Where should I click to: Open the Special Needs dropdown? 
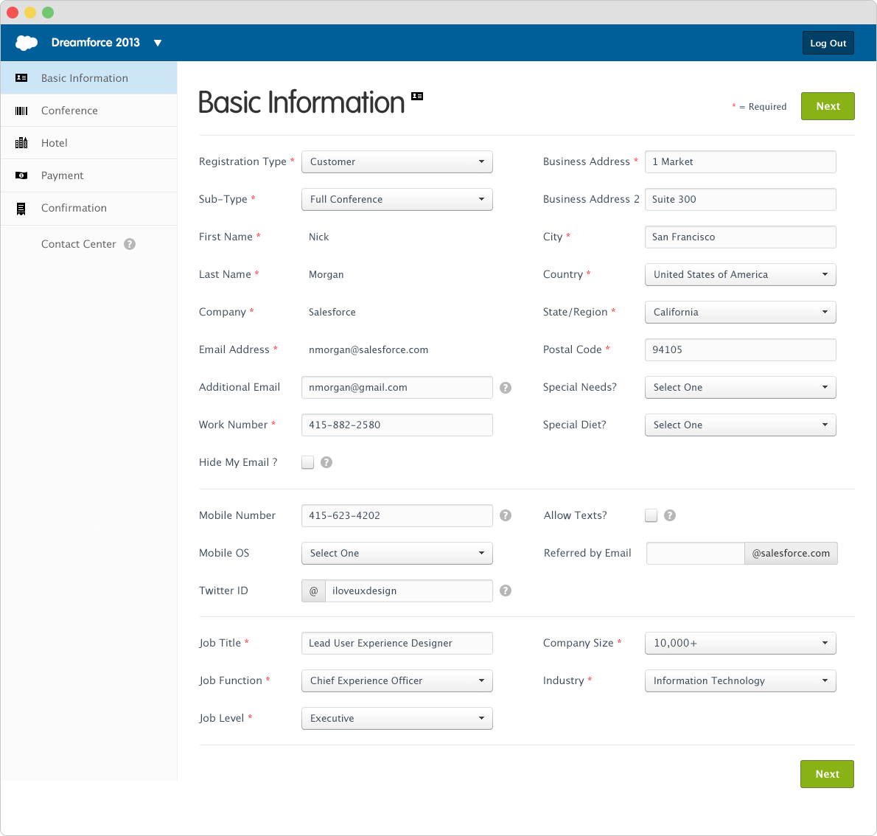pyautogui.click(x=741, y=387)
